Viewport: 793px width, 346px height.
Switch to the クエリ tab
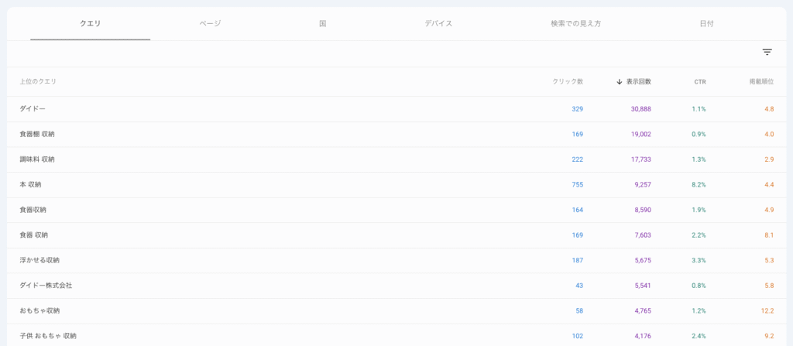tap(91, 24)
